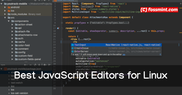
Task: Select the custom-field folder label
Action: tap(25, 56)
